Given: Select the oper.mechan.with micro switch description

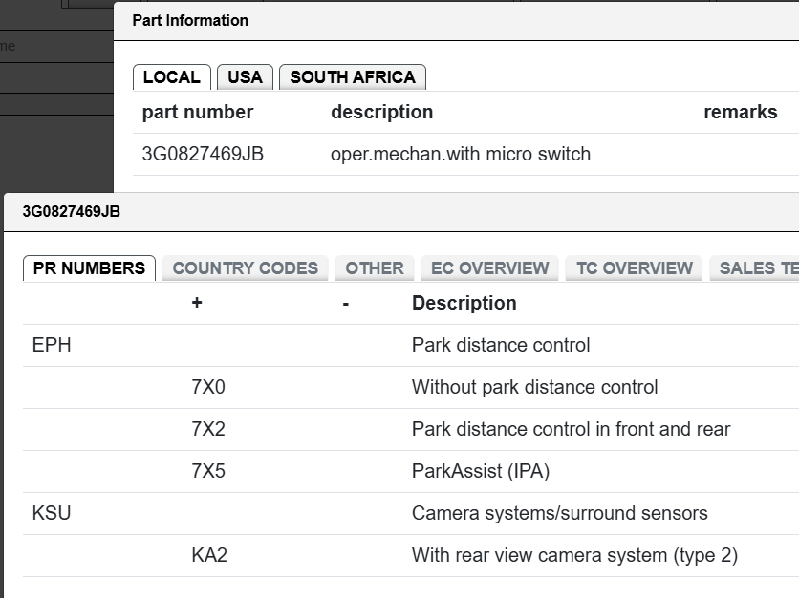Looking at the screenshot, I should 461,155.
